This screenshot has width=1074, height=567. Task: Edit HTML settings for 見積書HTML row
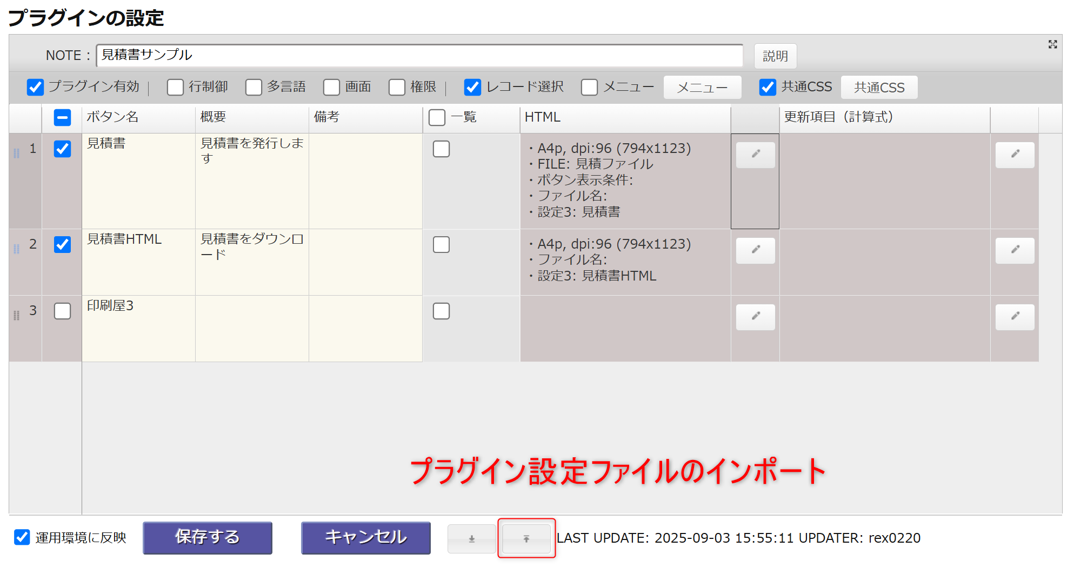(755, 250)
